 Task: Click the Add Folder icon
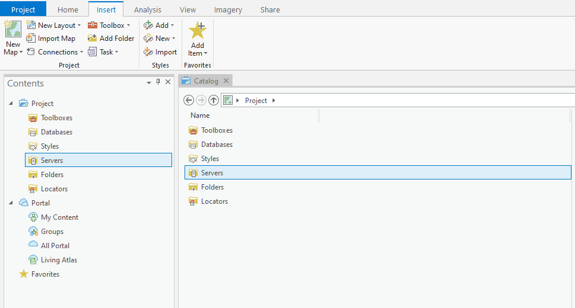pyautogui.click(x=93, y=38)
